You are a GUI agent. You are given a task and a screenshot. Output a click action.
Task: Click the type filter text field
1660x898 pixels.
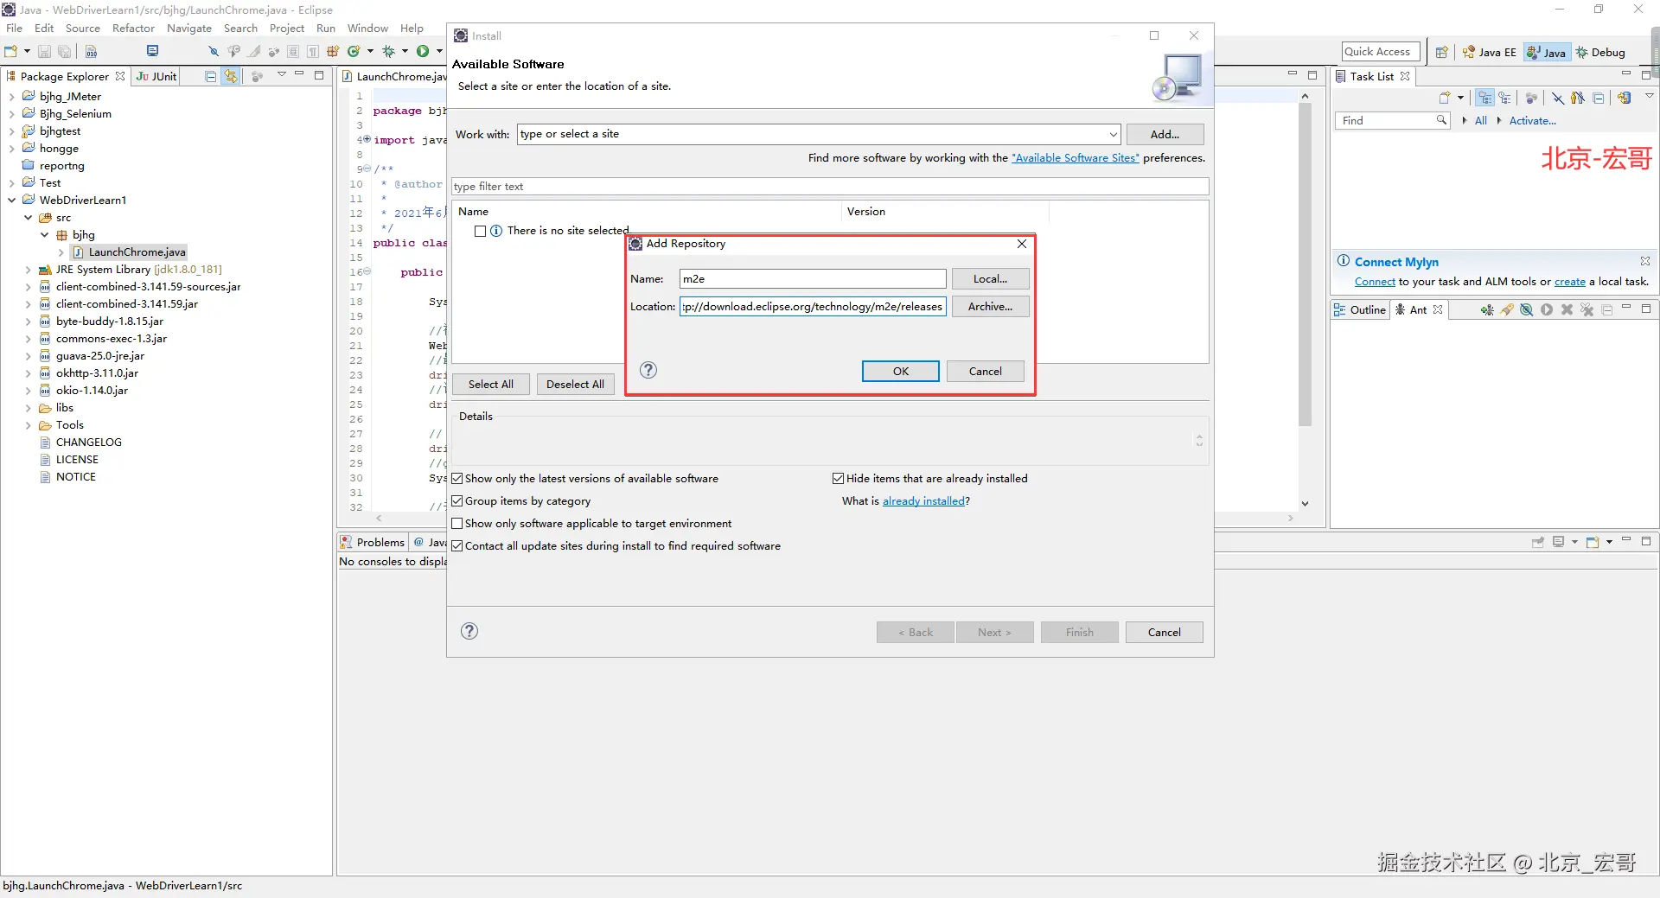[830, 187]
